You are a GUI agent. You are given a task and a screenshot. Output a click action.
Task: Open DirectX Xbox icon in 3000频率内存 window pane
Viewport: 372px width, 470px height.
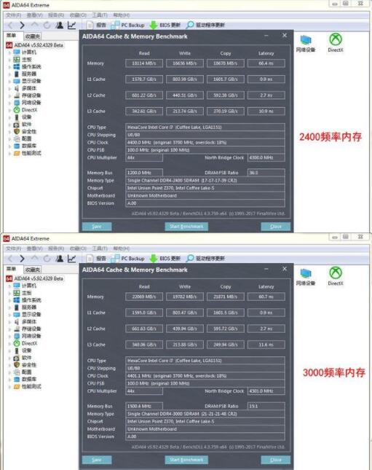click(x=336, y=276)
